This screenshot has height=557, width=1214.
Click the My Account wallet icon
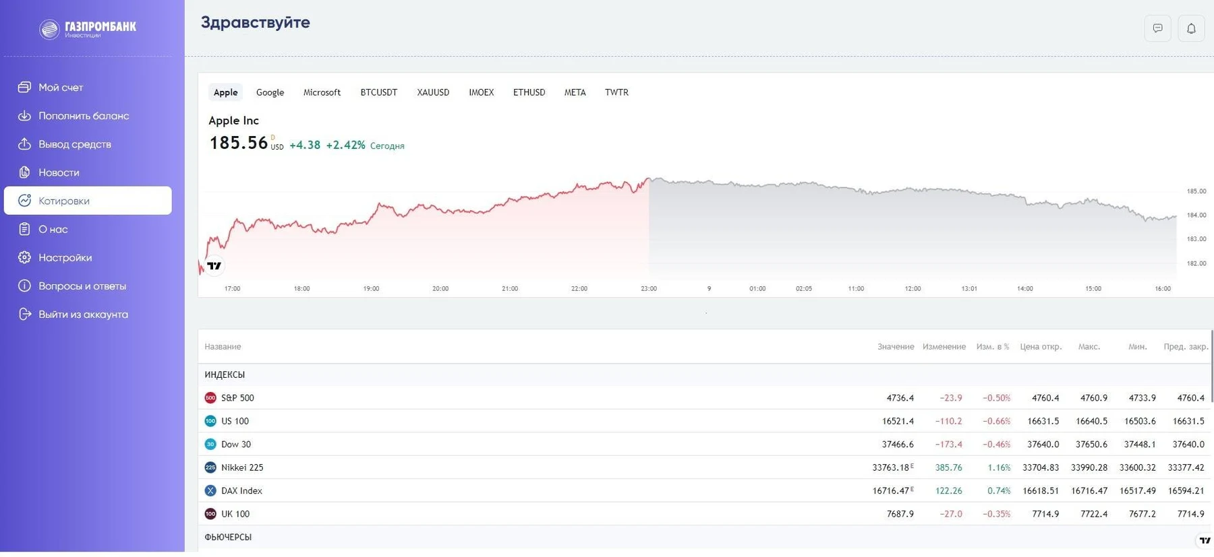[24, 87]
